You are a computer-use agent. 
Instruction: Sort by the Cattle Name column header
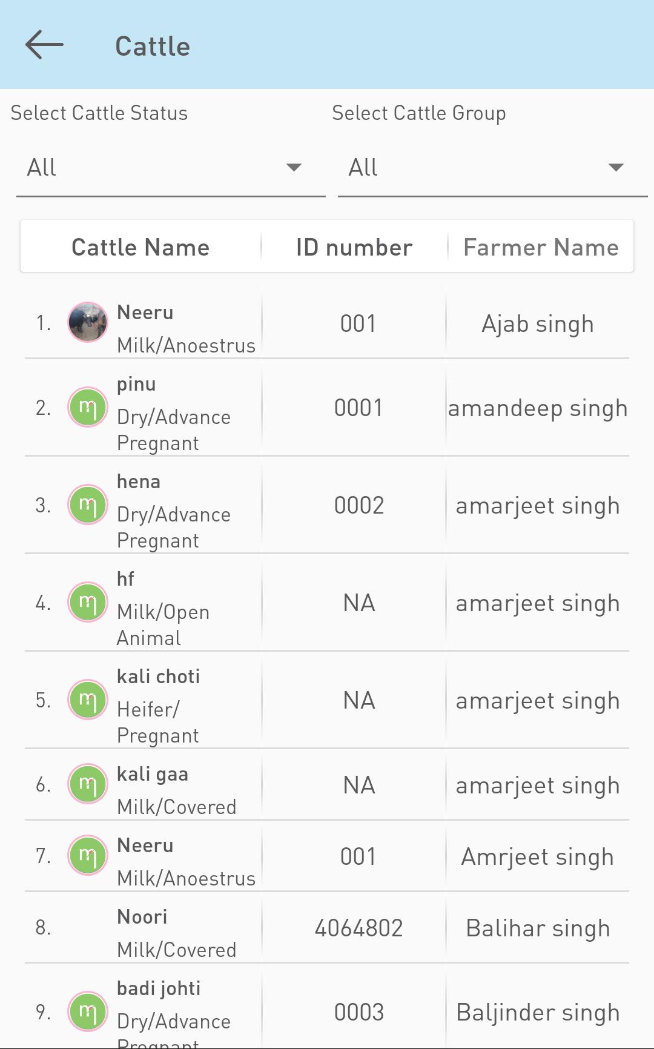pos(140,247)
